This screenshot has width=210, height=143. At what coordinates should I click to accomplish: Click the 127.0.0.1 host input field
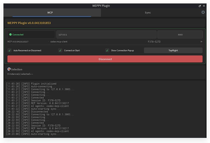pyautogui.click(x=106, y=34)
